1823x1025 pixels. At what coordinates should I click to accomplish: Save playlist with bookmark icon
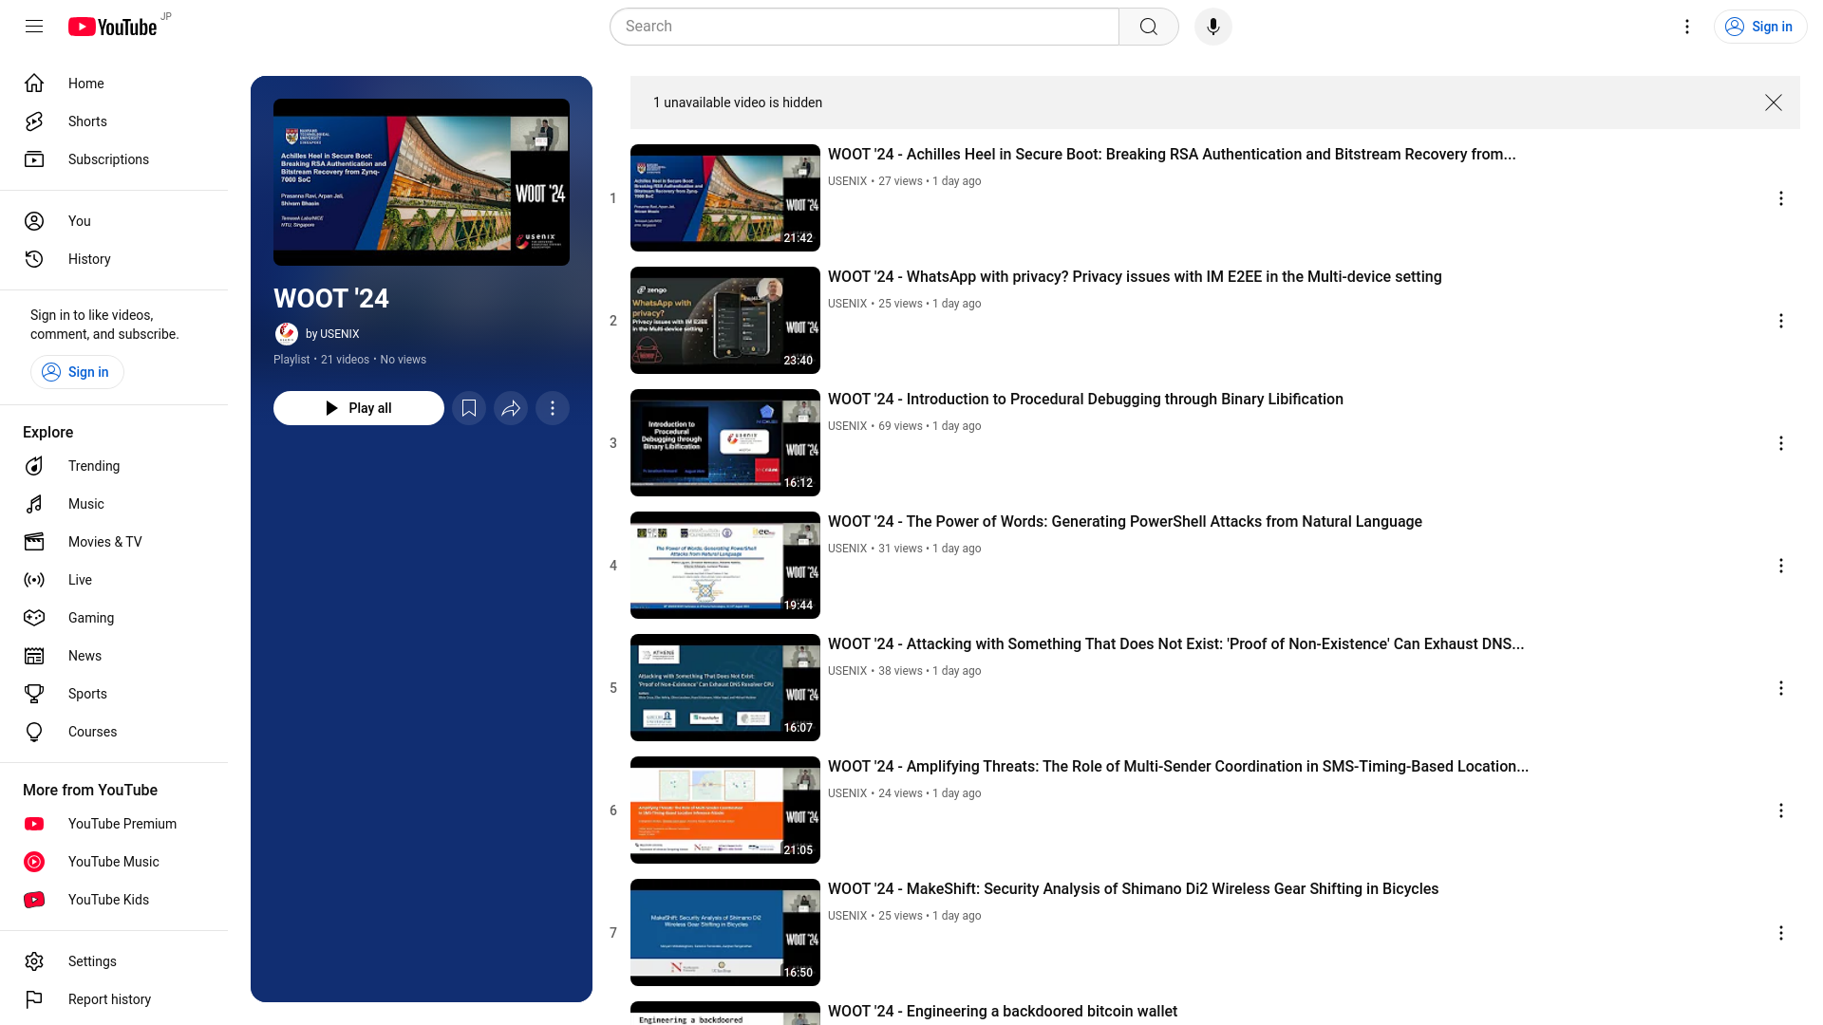[469, 408]
